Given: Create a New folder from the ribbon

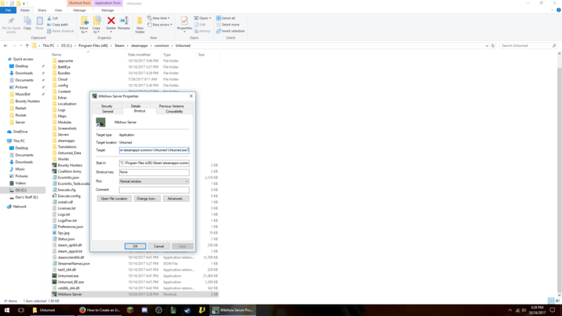Looking at the screenshot, I should 140,25.
